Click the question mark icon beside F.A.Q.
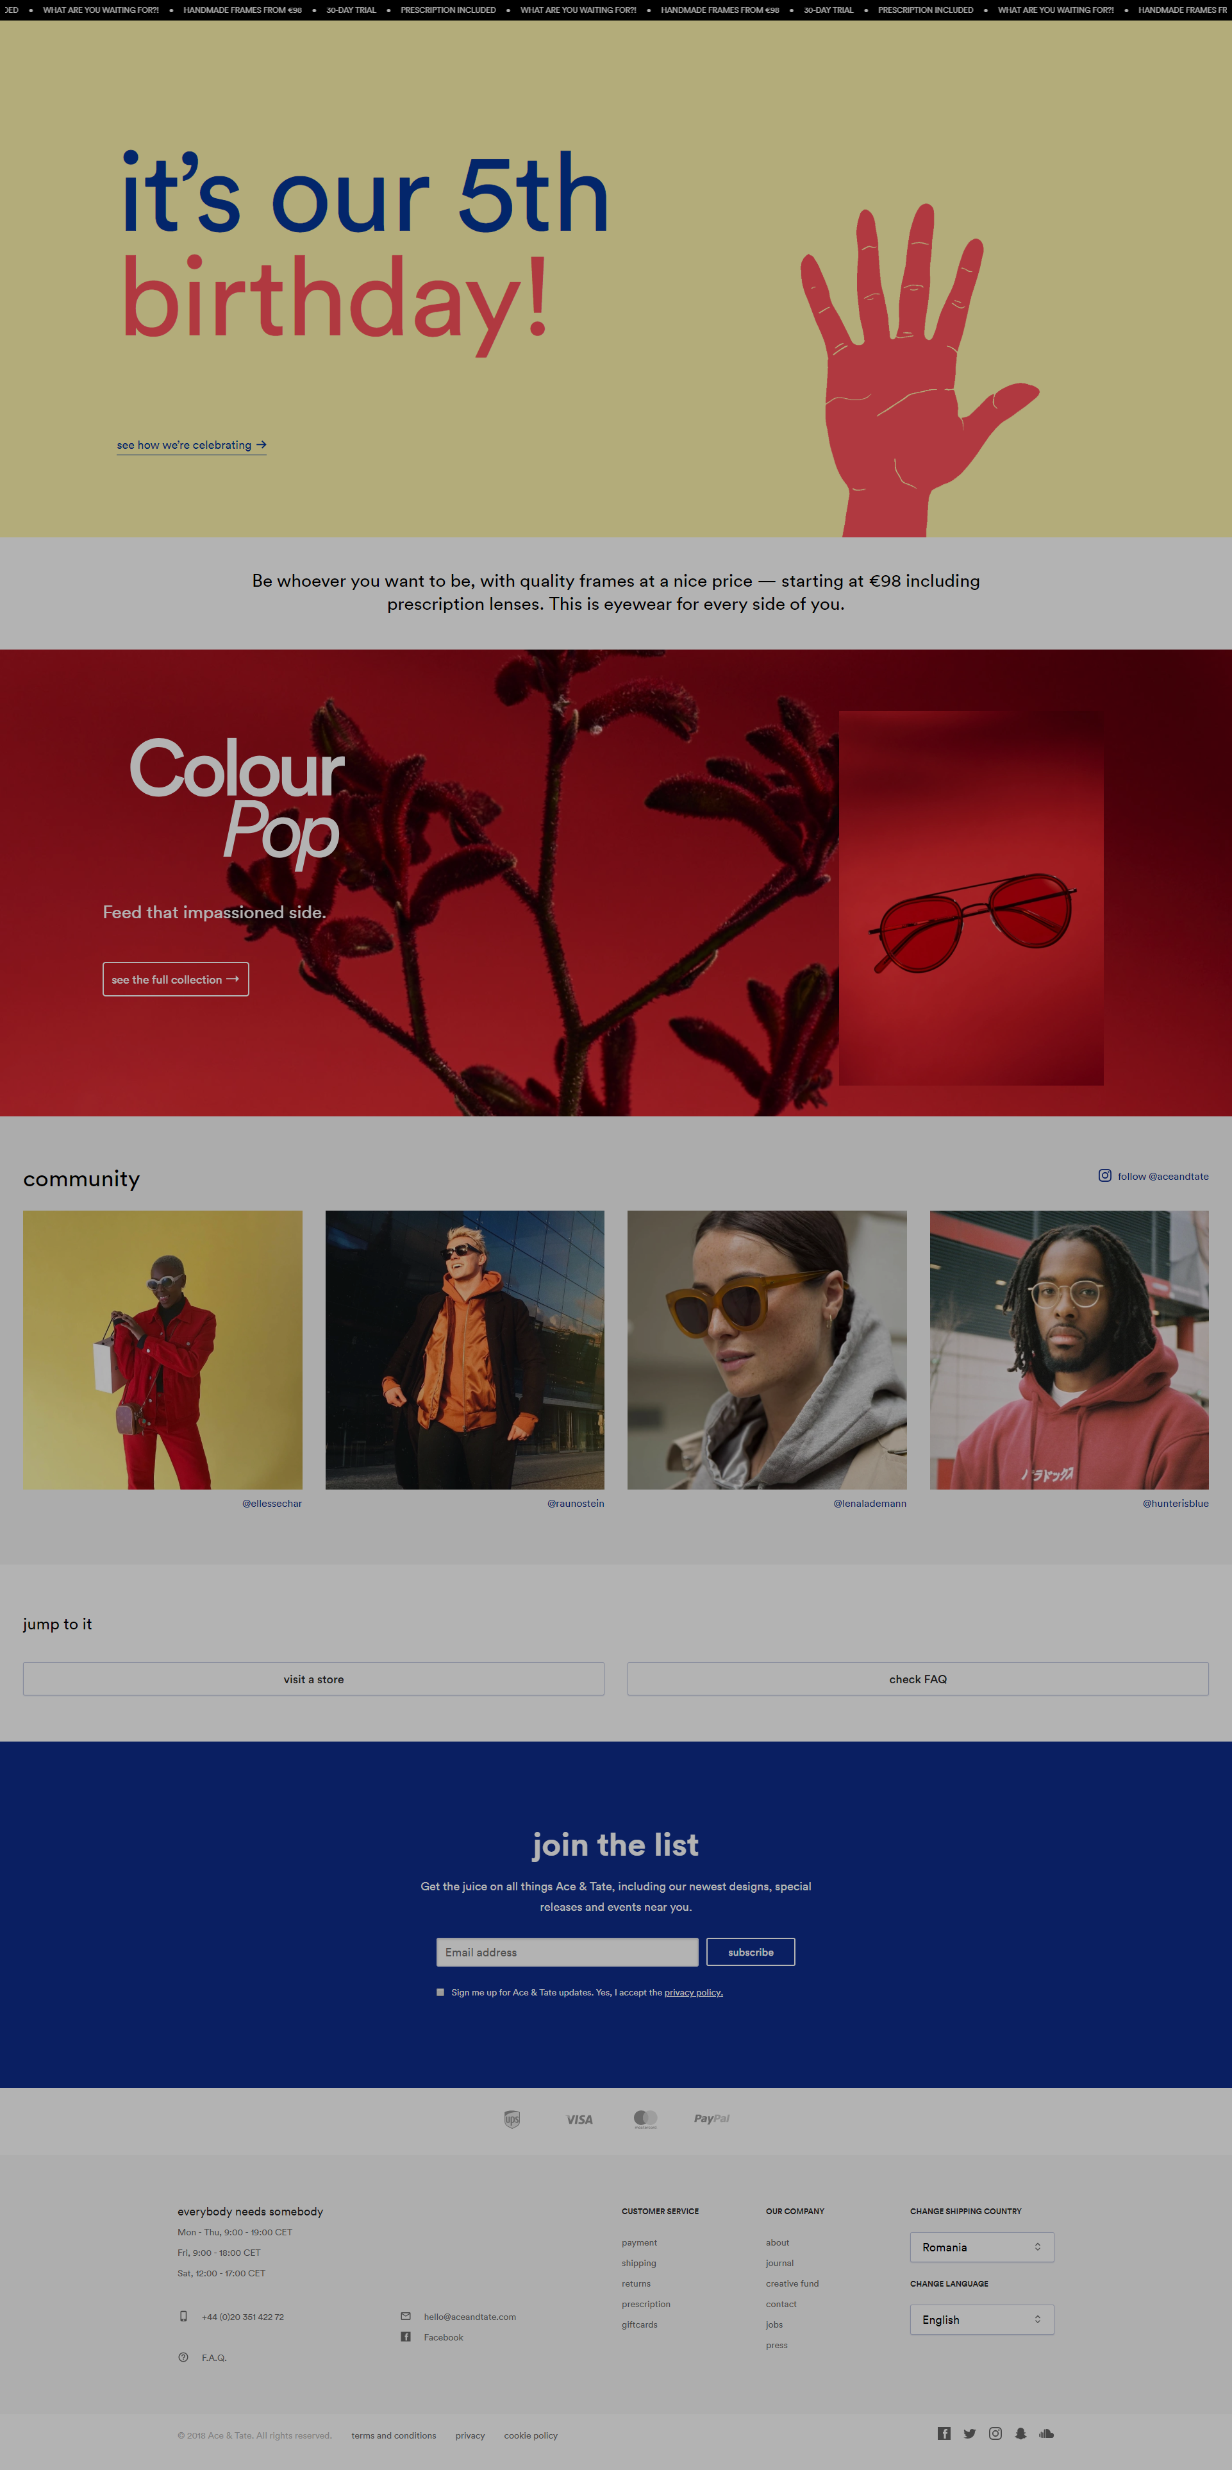Viewport: 1232px width, 2470px height. (x=183, y=2357)
